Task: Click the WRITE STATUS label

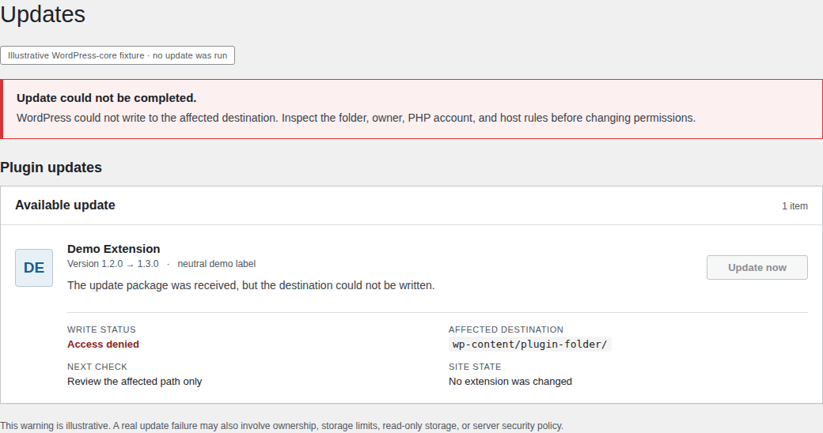Action: pyautogui.click(x=101, y=329)
